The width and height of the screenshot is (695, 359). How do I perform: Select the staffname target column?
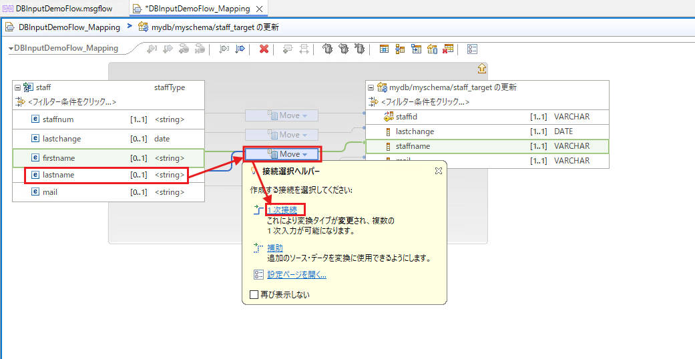pos(487,146)
